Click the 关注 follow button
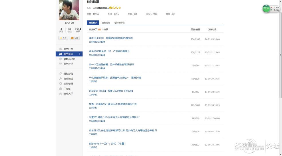This screenshot has width=282, height=156. click(63, 38)
